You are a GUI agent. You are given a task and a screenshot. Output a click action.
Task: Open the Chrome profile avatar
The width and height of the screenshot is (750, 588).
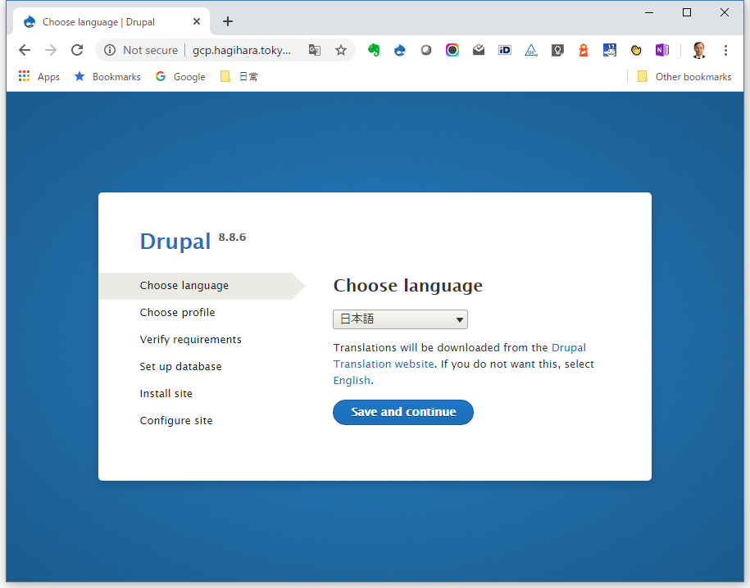coord(699,50)
